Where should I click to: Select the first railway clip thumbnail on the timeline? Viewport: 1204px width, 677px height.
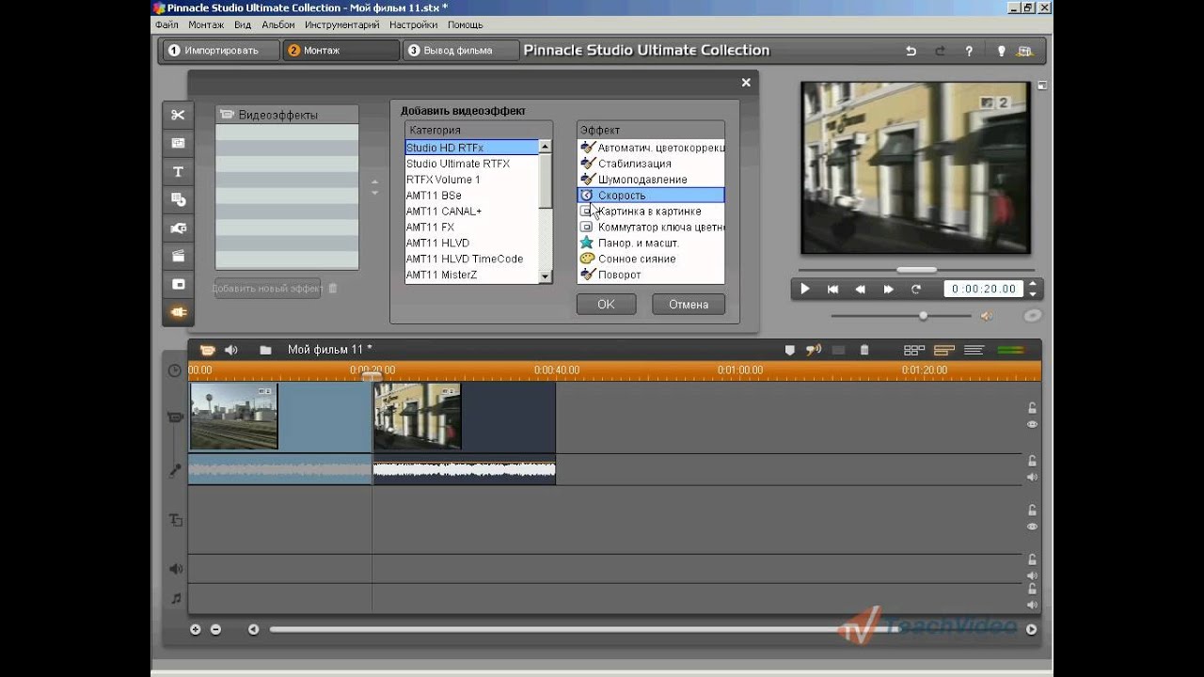pyautogui.click(x=234, y=416)
